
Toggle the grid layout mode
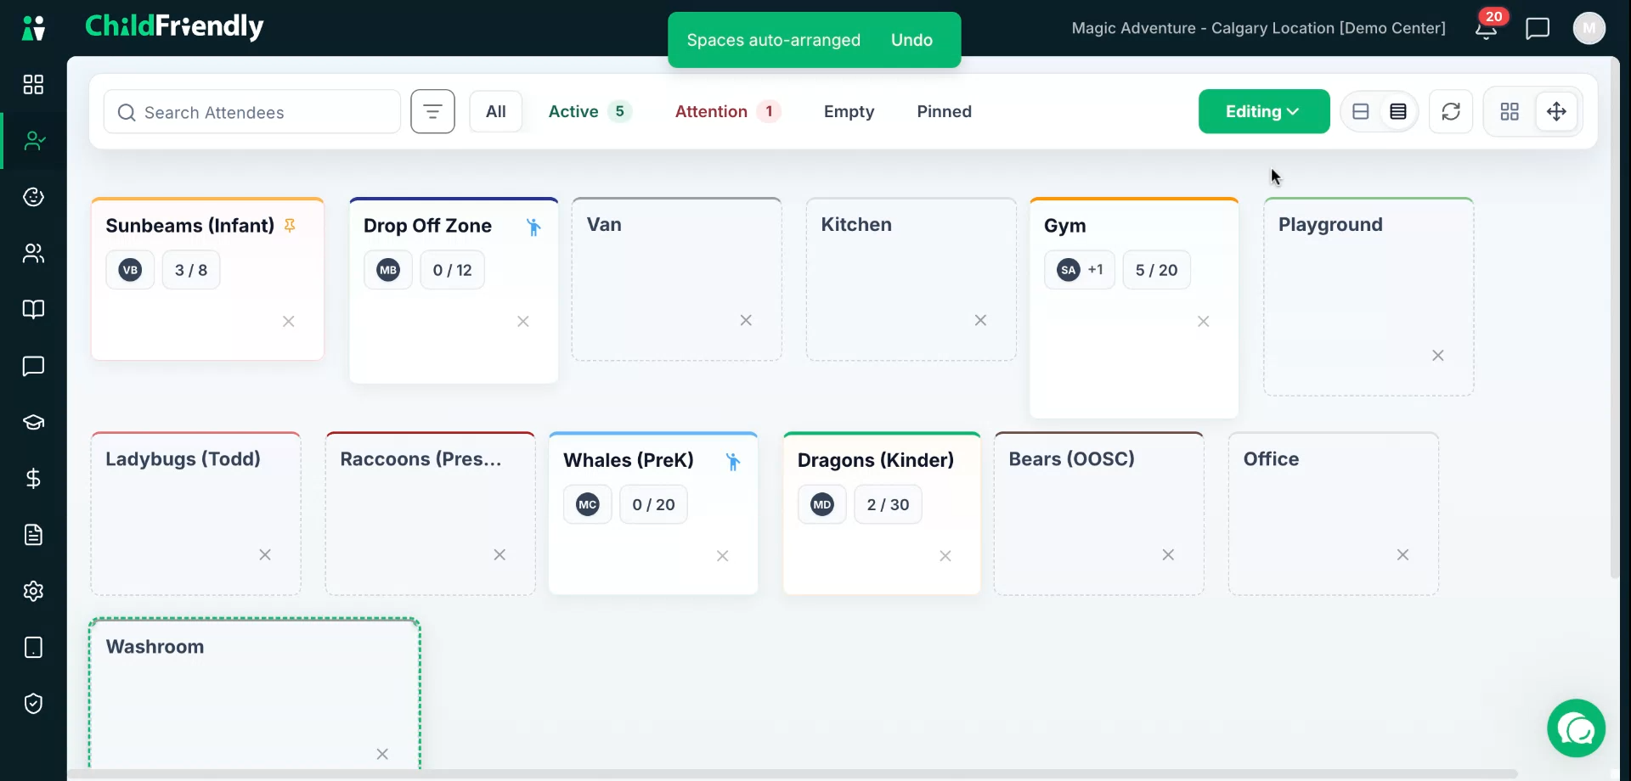click(x=1510, y=111)
